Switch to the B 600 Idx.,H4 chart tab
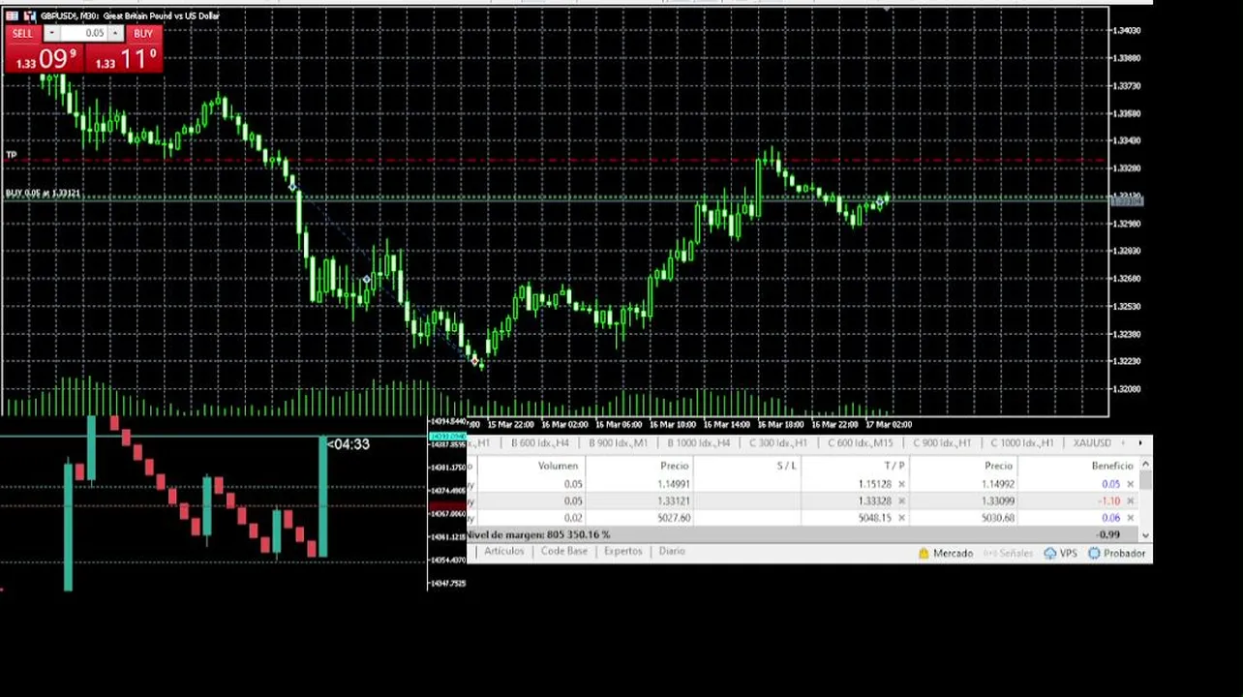 point(539,443)
